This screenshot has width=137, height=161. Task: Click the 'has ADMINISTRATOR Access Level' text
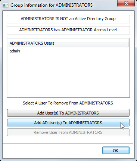pyautogui.click(x=85, y=30)
